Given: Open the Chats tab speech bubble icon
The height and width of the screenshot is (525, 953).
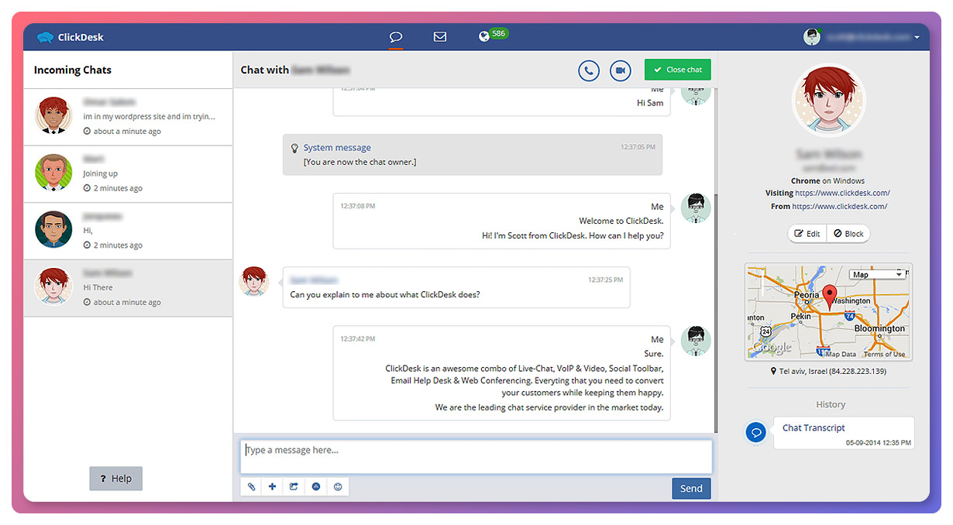Looking at the screenshot, I should (x=396, y=36).
